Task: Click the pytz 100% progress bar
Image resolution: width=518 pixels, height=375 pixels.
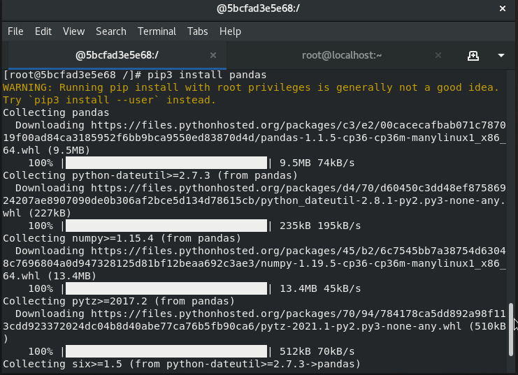Action: click(x=166, y=351)
